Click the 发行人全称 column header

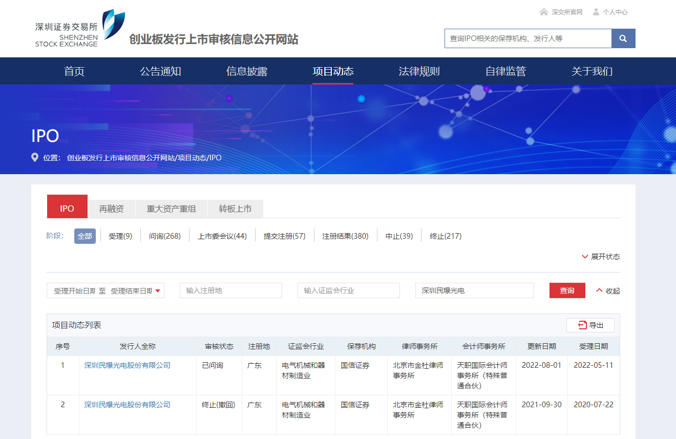(138, 346)
